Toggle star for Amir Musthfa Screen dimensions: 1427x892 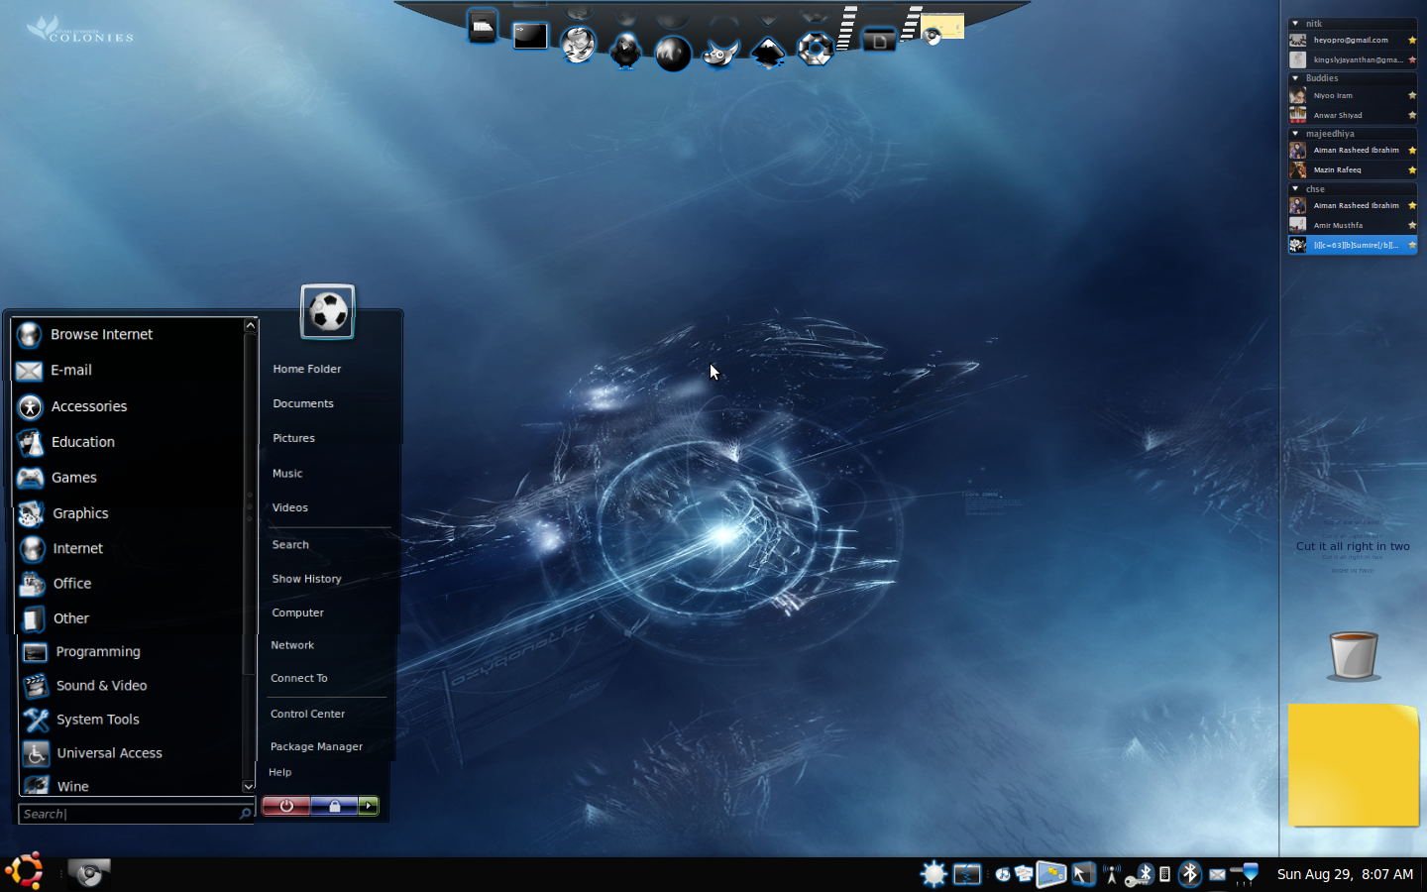(1412, 226)
